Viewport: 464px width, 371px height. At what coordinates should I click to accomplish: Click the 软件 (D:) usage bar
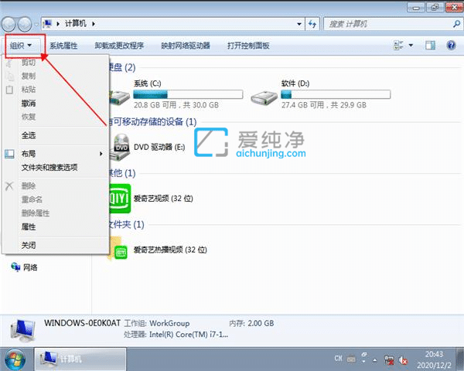pos(336,94)
